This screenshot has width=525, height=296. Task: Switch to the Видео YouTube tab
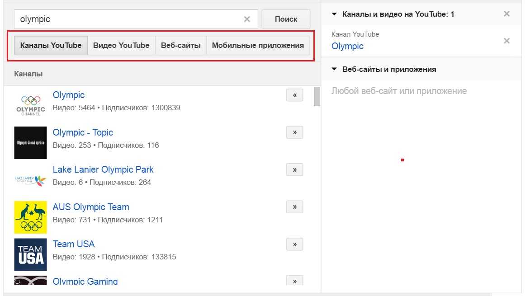click(x=121, y=45)
